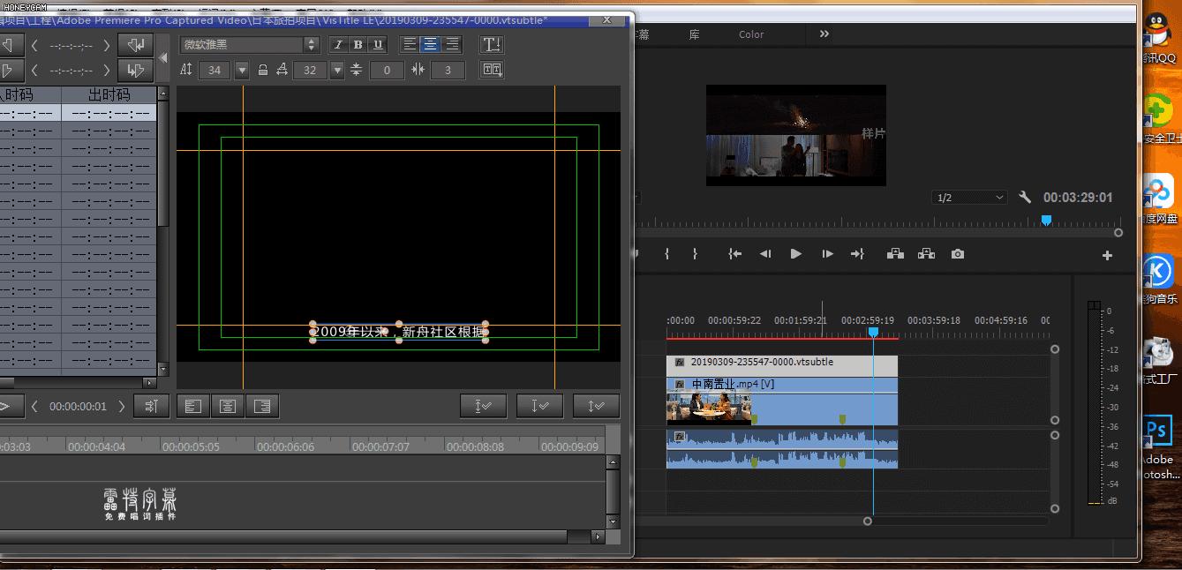1182x570 pixels.
Task: Click the Step Forward one frame button
Action: 827,254
